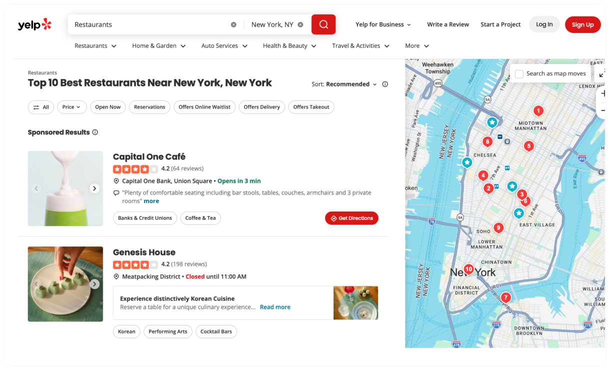
Task: Open Sponsored Results info icon
Action: 95,132
